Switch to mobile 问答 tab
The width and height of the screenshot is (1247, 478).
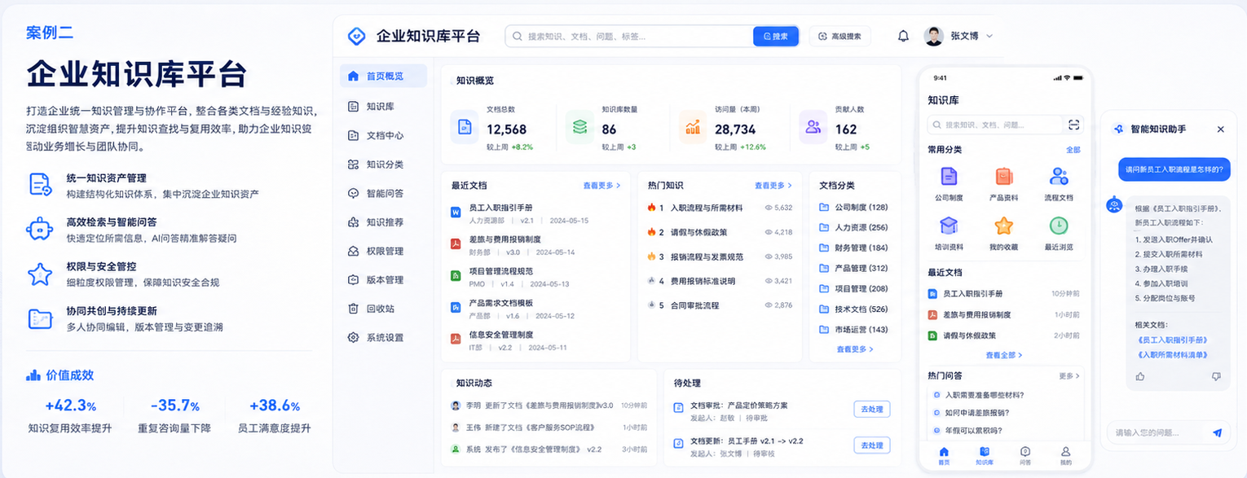tap(1025, 455)
